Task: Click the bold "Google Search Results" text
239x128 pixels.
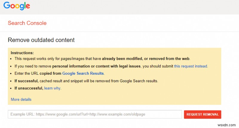Action: [83, 73]
